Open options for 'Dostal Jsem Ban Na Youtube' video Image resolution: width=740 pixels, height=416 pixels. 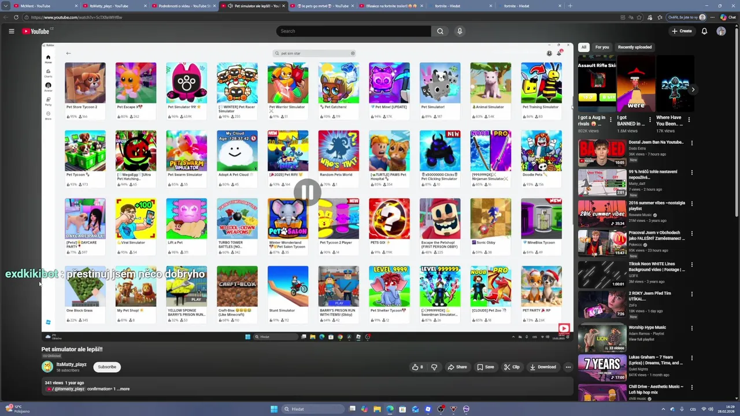[x=691, y=143]
